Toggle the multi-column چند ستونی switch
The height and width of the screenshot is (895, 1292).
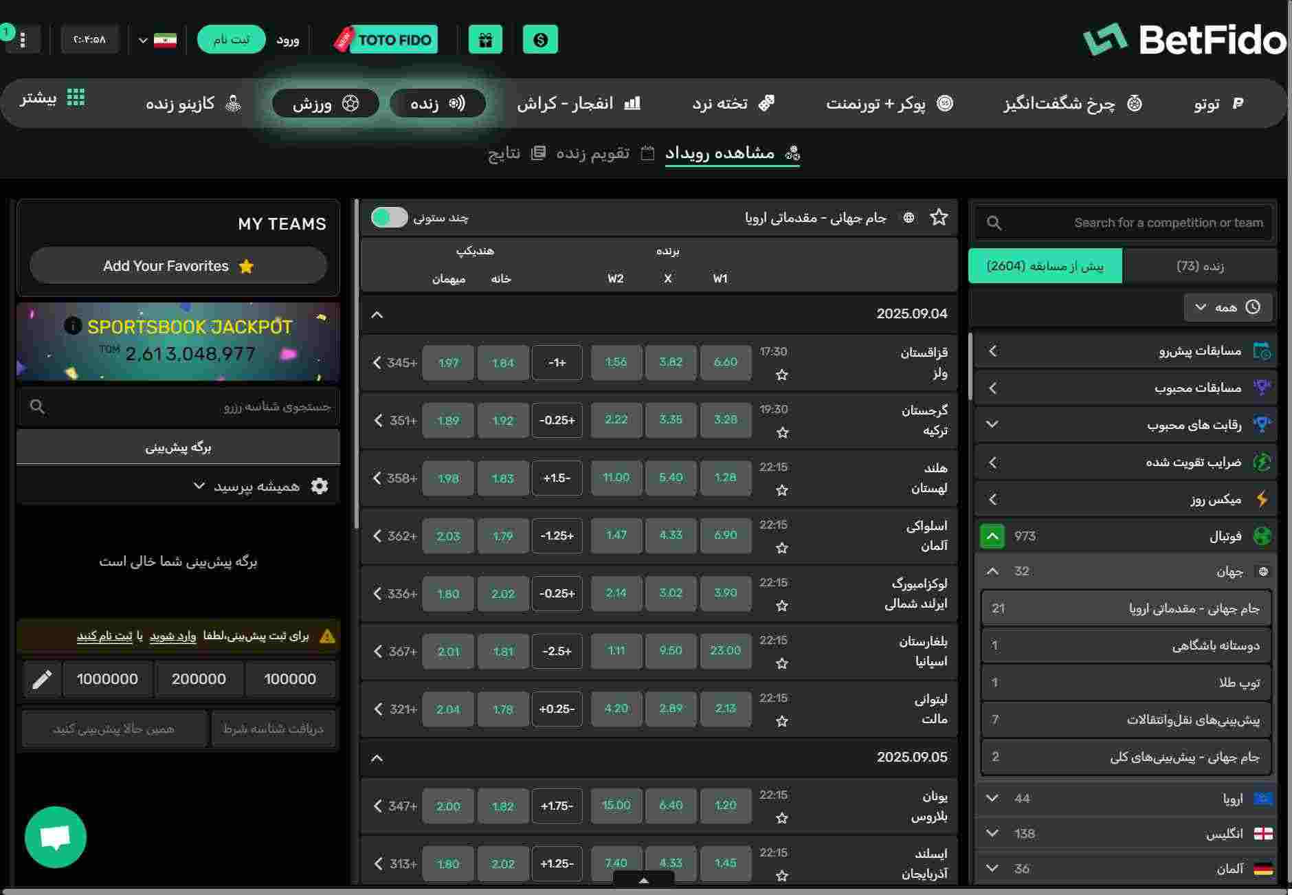(x=390, y=218)
